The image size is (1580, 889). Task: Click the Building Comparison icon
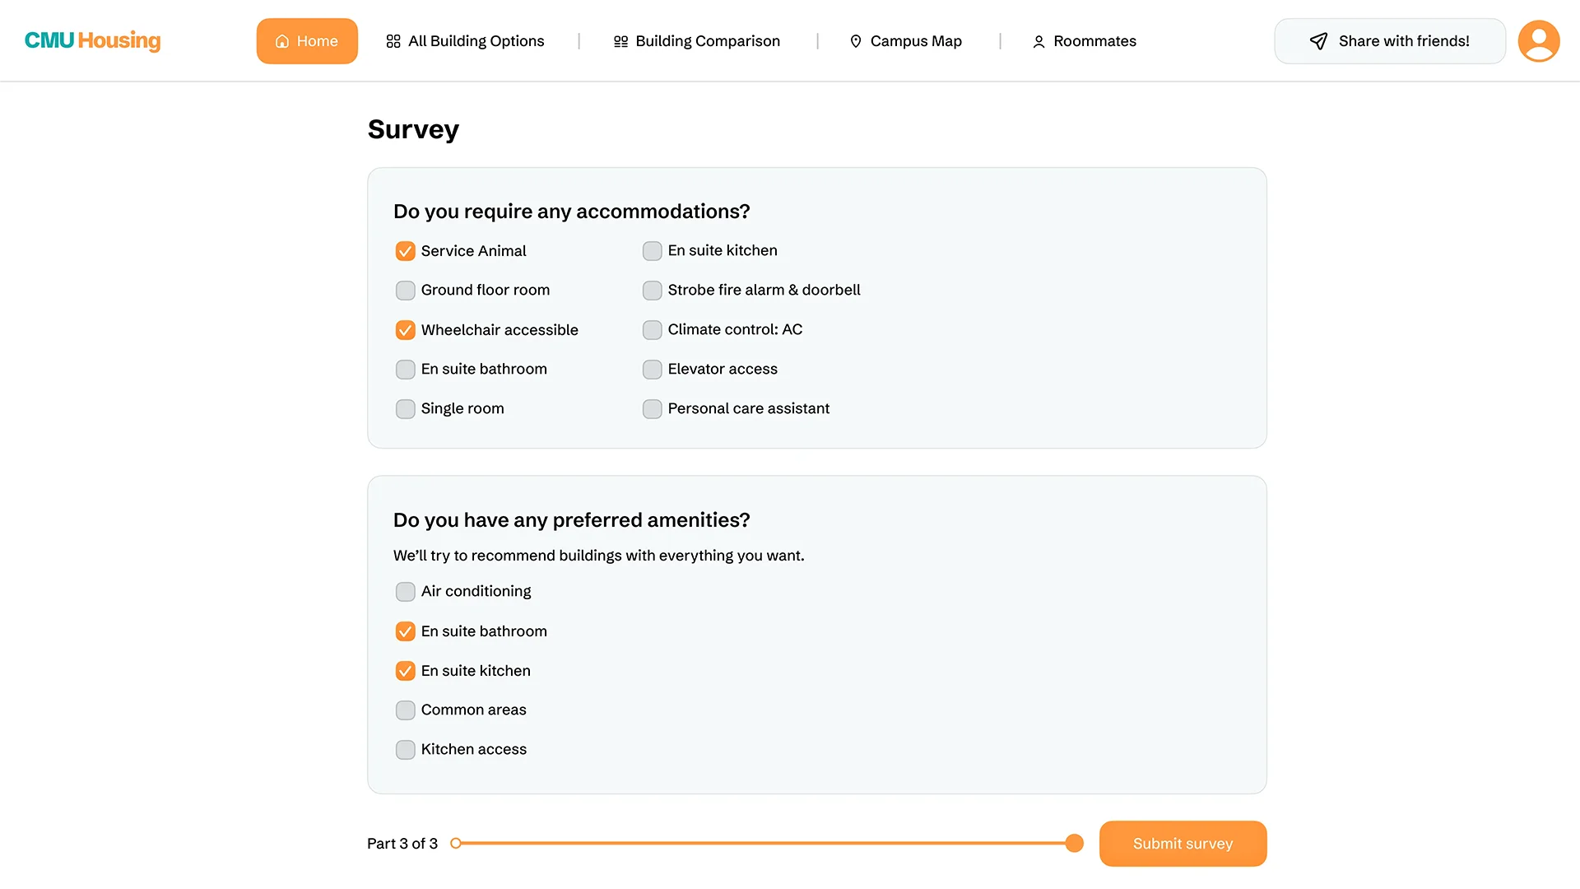click(x=620, y=41)
